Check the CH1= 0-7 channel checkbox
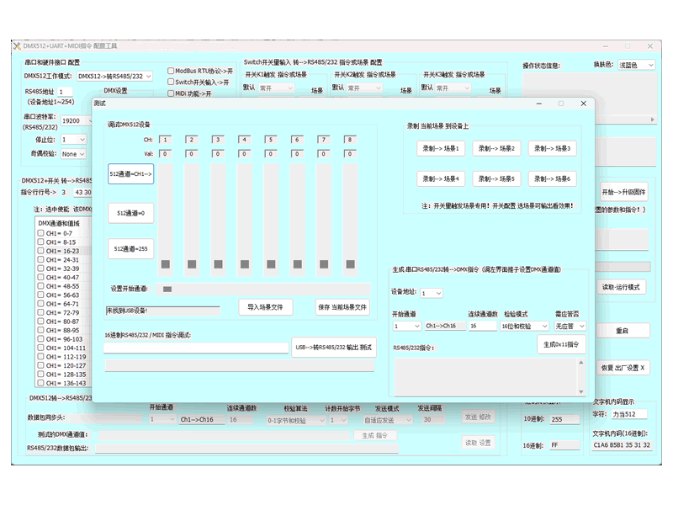The width and height of the screenshot is (673, 505). tap(40, 233)
